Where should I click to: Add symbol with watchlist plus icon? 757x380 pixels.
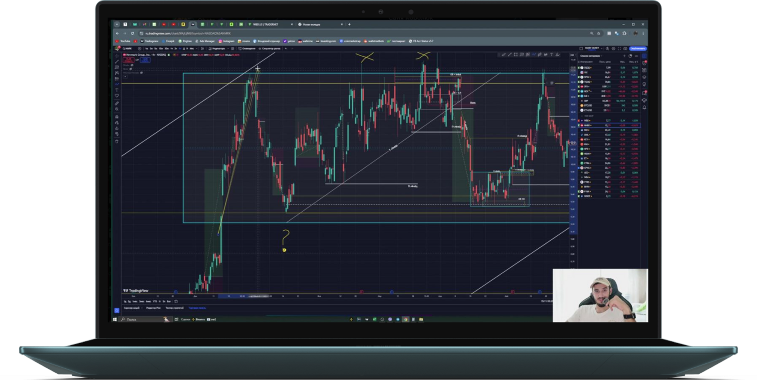(624, 56)
